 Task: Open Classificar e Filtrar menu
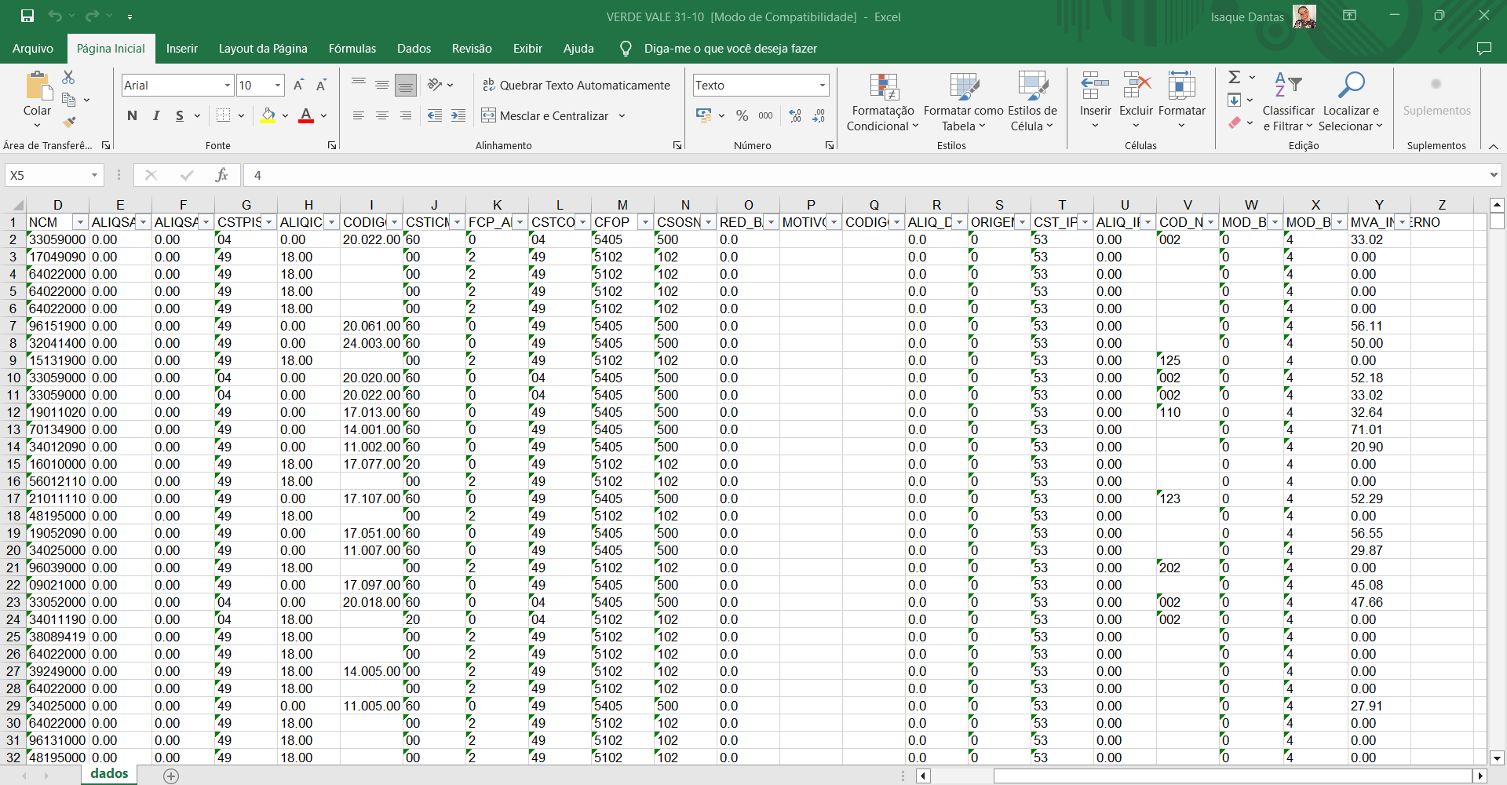pyautogui.click(x=1288, y=102)
